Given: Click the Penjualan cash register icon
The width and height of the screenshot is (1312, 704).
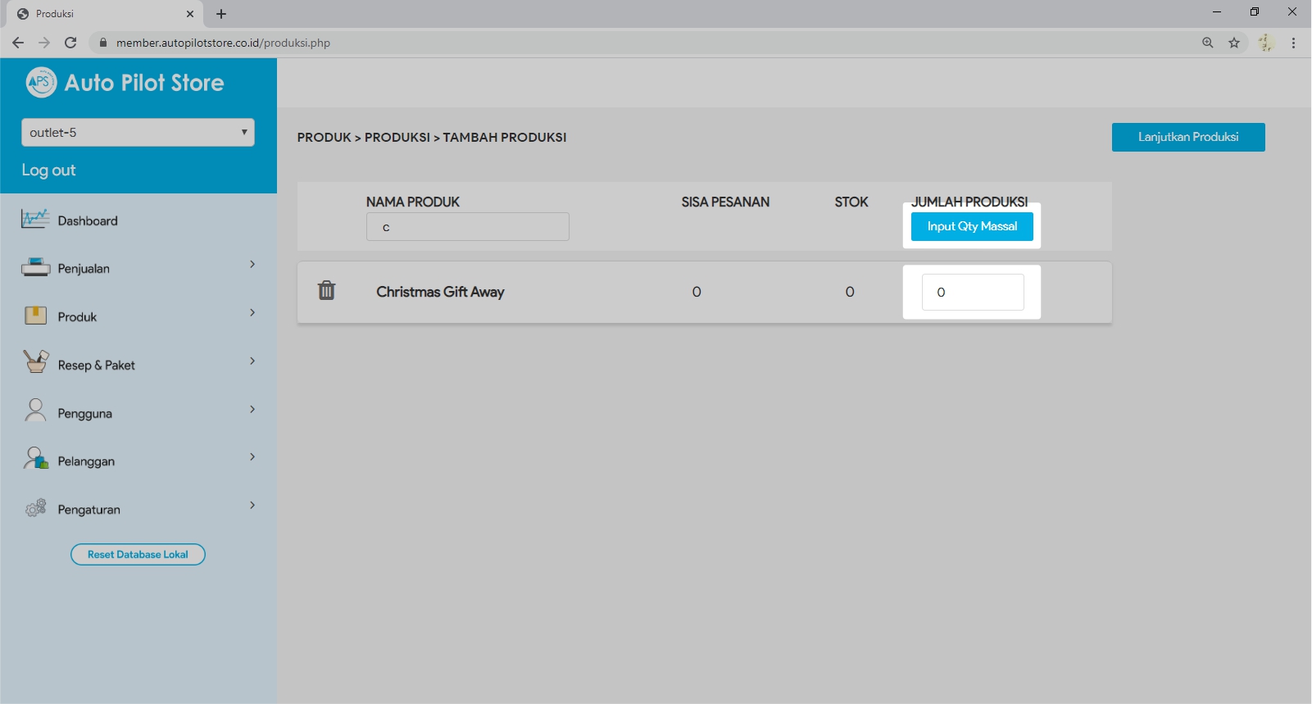Looking at the screenshot, I should pos(35,268).
